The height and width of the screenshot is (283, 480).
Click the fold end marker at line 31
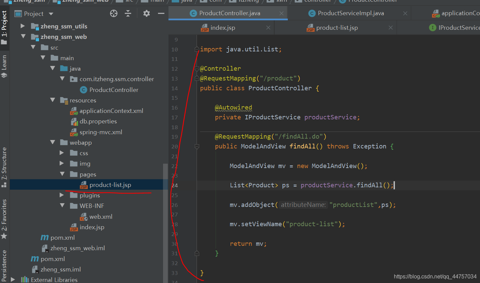tap(197, 253)
